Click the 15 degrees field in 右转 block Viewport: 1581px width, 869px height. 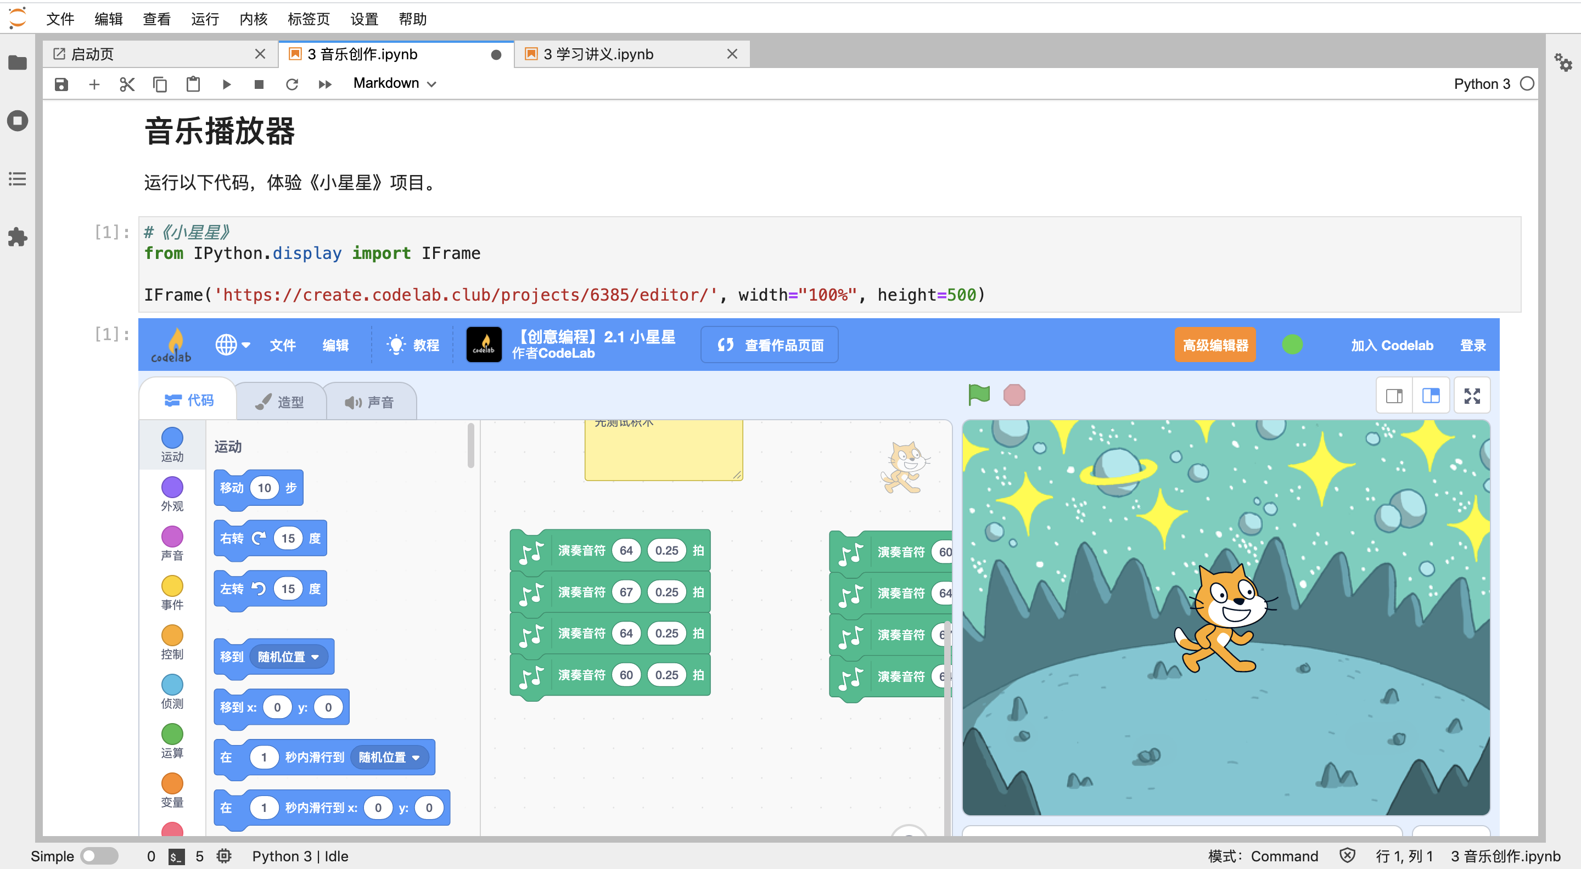click(x=288, y=538)
